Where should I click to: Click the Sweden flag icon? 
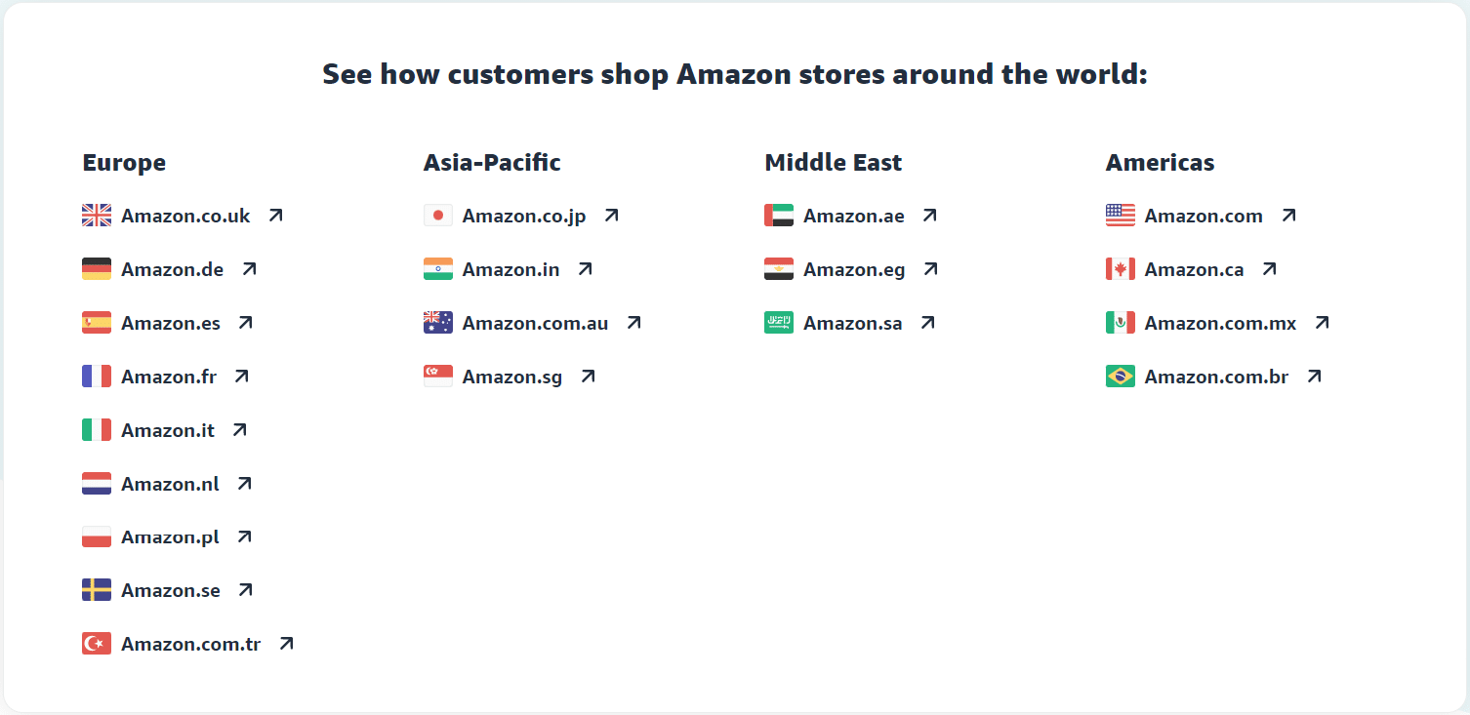(x=97, y=590)
